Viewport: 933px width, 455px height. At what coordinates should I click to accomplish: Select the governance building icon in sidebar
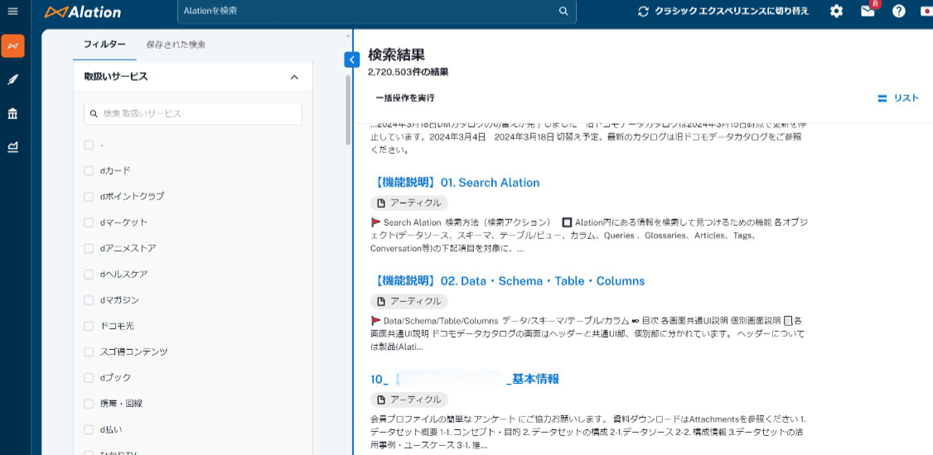coord(12,113)
